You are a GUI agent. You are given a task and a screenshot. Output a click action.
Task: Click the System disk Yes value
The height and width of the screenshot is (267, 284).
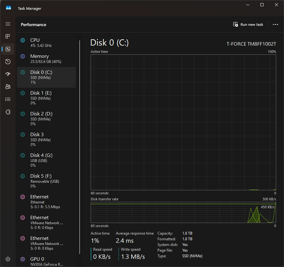click(185, 245)
